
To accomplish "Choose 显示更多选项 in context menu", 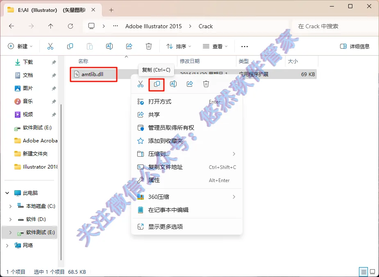I will coord(186,227).
